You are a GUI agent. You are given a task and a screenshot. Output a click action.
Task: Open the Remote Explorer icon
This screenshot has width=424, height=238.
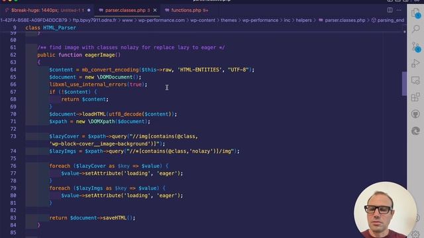pyautogui.click(x=415, y=80)
